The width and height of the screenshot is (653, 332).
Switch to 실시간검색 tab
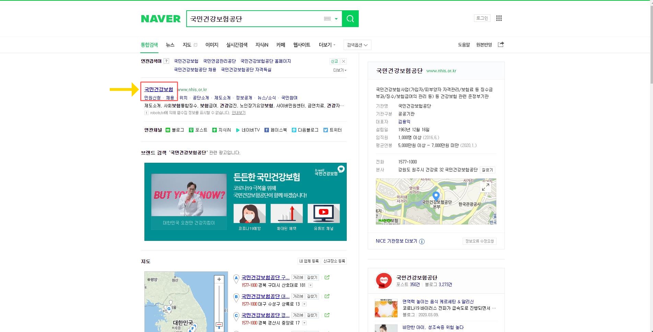237,45
